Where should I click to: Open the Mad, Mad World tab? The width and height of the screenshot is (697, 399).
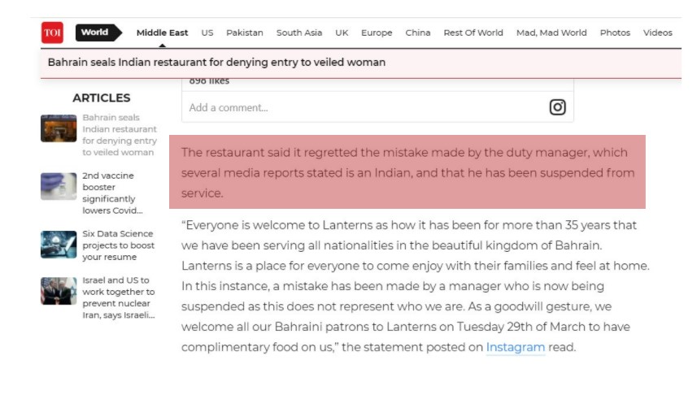(551, 33)
